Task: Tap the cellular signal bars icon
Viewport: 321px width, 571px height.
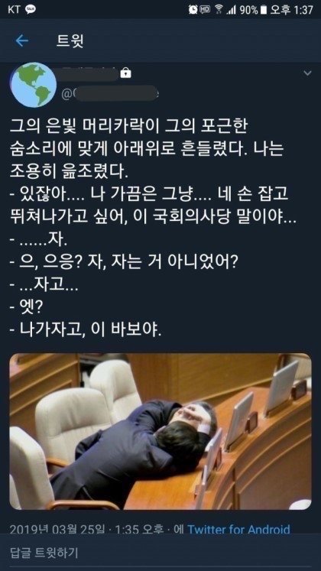Action: click(231, 10)
